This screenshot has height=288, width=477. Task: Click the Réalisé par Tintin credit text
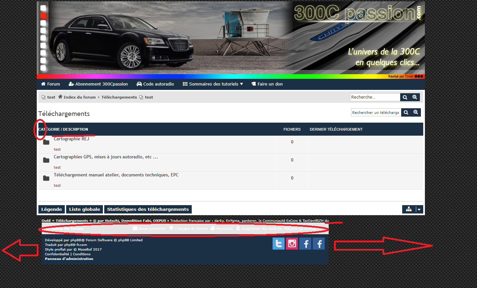pyautogui.click(x=401, y=77)
